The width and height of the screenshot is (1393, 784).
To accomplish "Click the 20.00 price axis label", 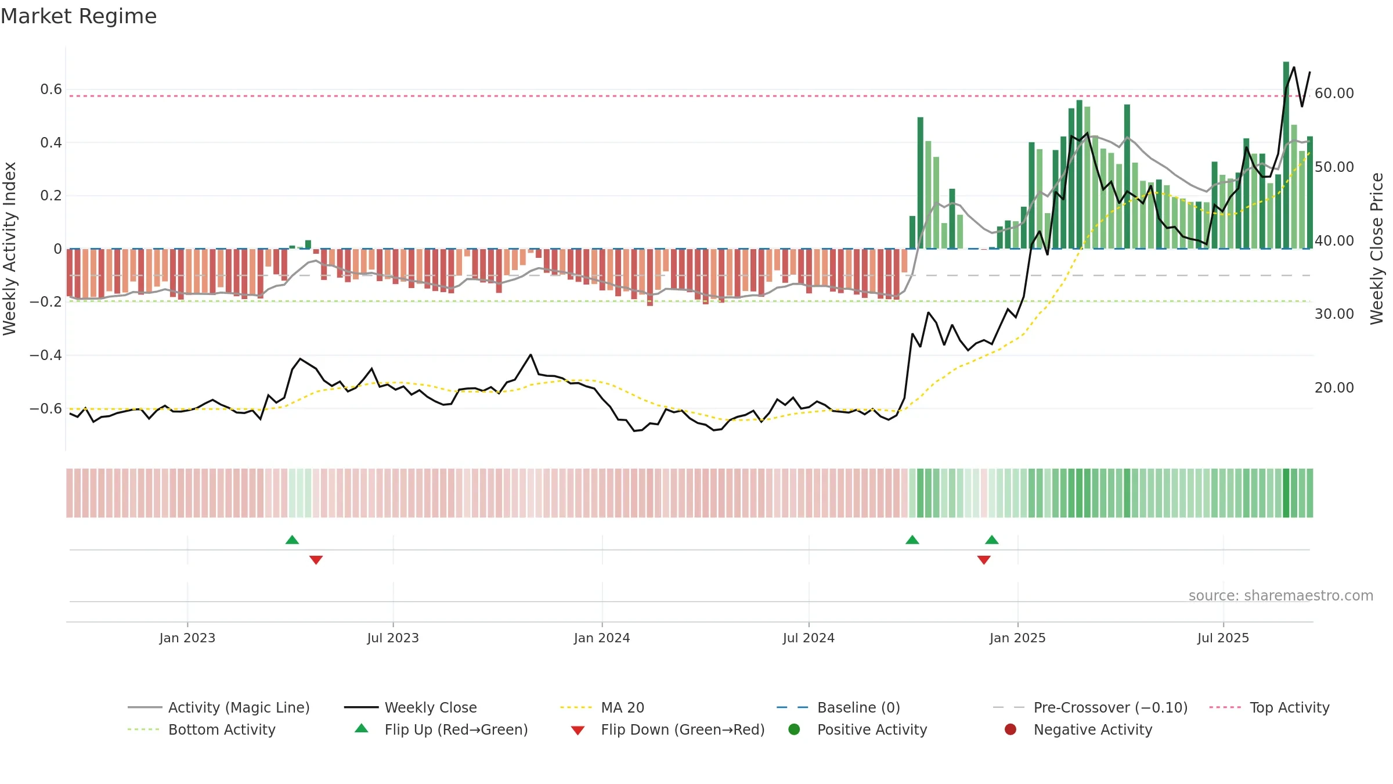I will (x=1334, y=387).
